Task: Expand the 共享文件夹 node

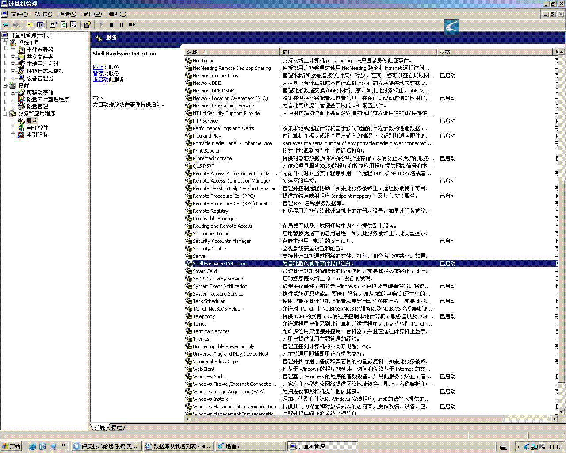Action: coord(13,57)
